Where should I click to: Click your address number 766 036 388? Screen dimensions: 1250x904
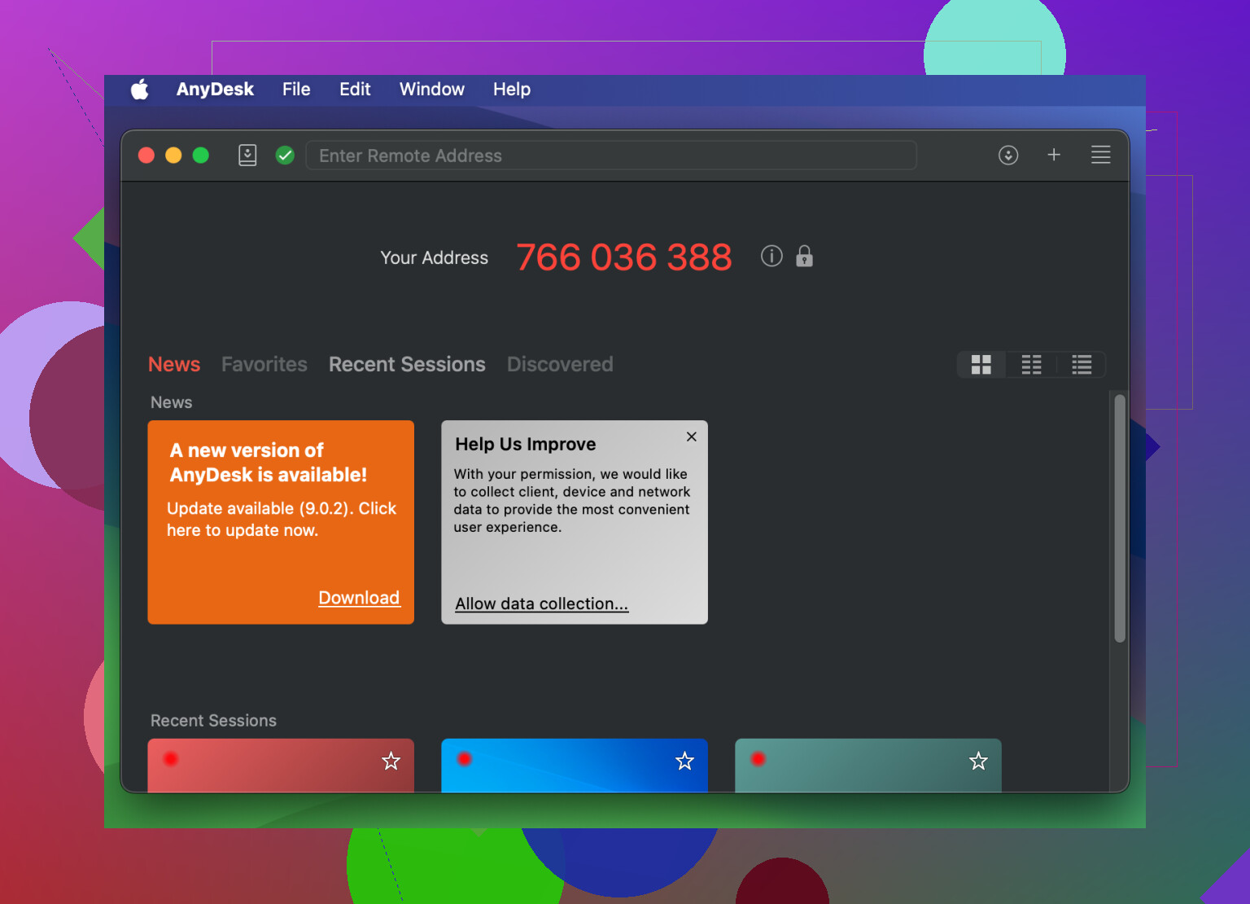pyautogui.click(x=624, y=257)
